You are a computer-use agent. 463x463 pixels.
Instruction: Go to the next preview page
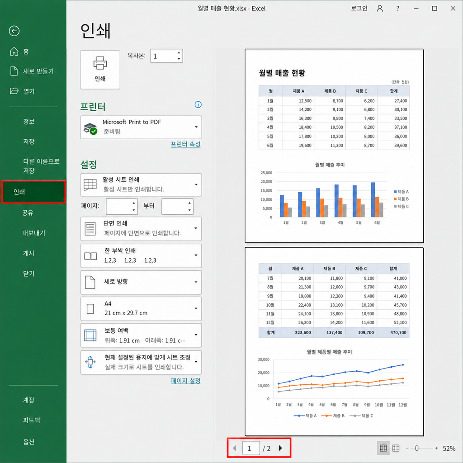[x=280, y=448]
